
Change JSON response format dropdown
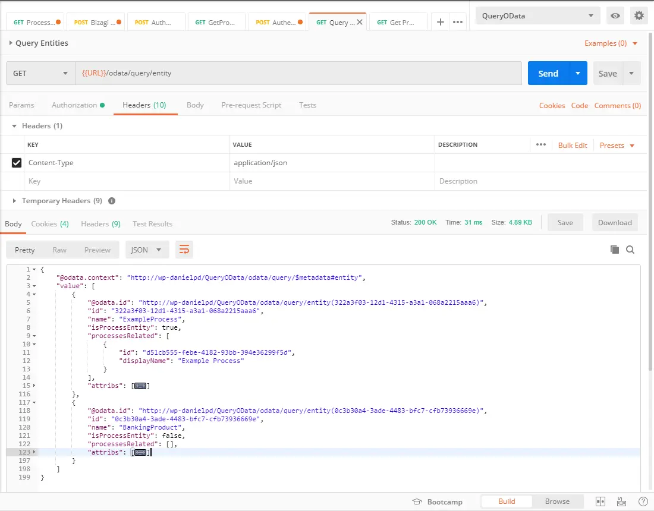(x=147, y=250)
